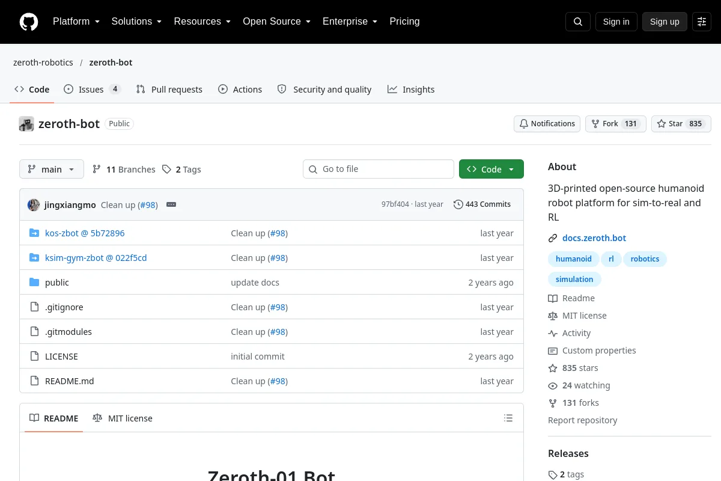Click the public folder icon
The width and height of the screenshot is (721, 481).
tap(34, 283)
